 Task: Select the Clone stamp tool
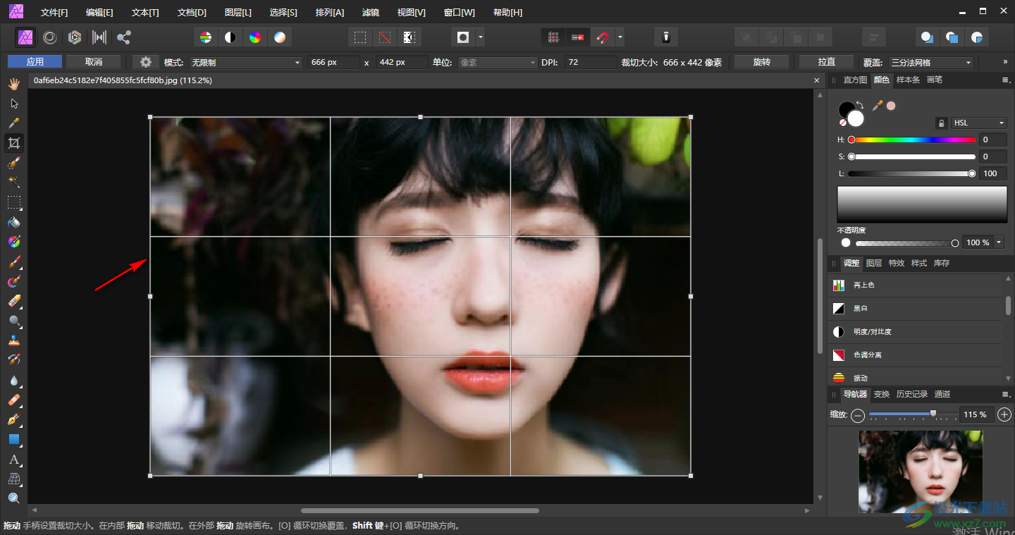13,340
